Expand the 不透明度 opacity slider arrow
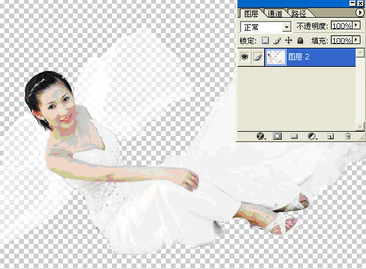The height and width of the screenshot is (269, 366). (x=356, y=25)
